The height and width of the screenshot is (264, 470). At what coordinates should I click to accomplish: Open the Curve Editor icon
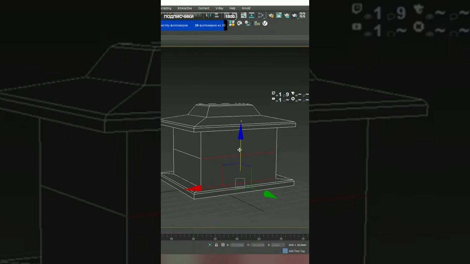point(244,15)
